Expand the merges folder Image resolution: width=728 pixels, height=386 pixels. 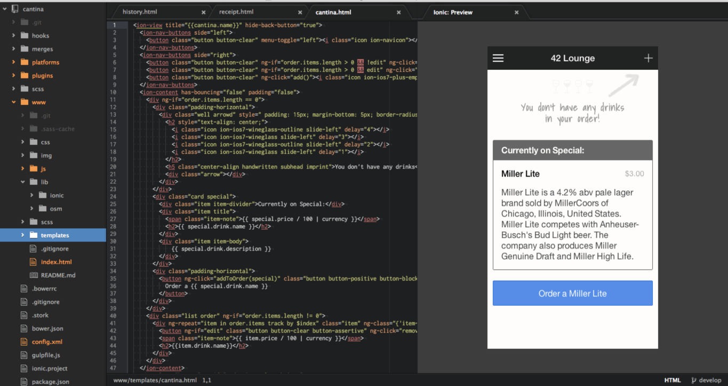click(x=13, y=49)
